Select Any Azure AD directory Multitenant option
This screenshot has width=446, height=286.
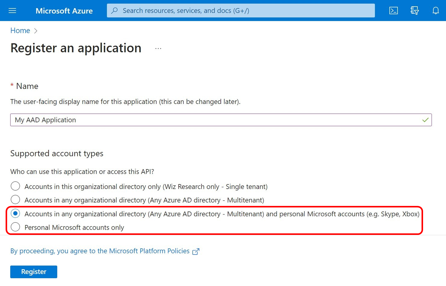(15, 200)
